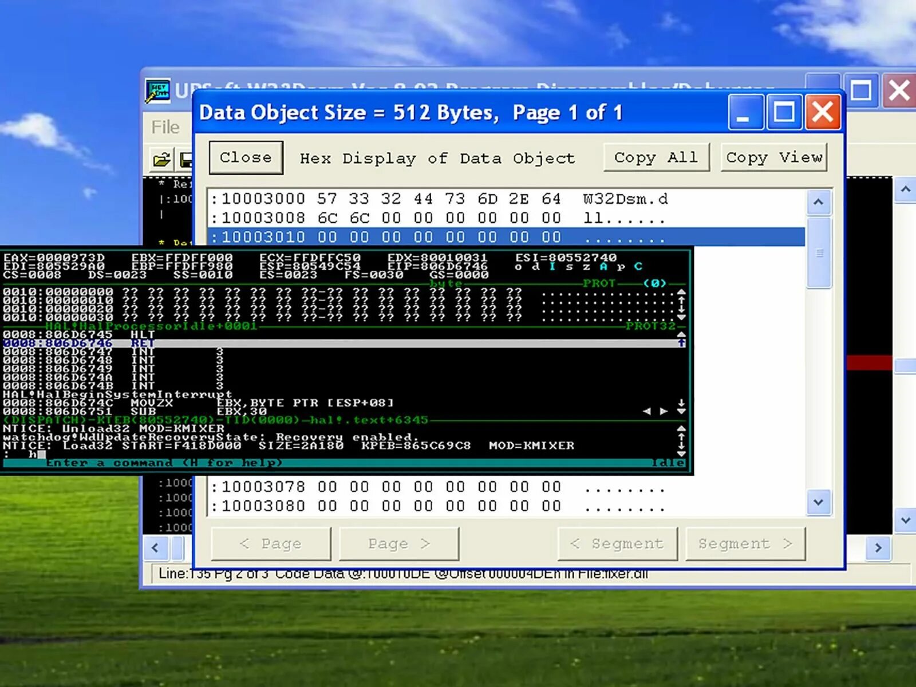Click the 'NTICE: Unload32 MOD=KMIXER' log line
916x687 pixels.
click(114, 428)
